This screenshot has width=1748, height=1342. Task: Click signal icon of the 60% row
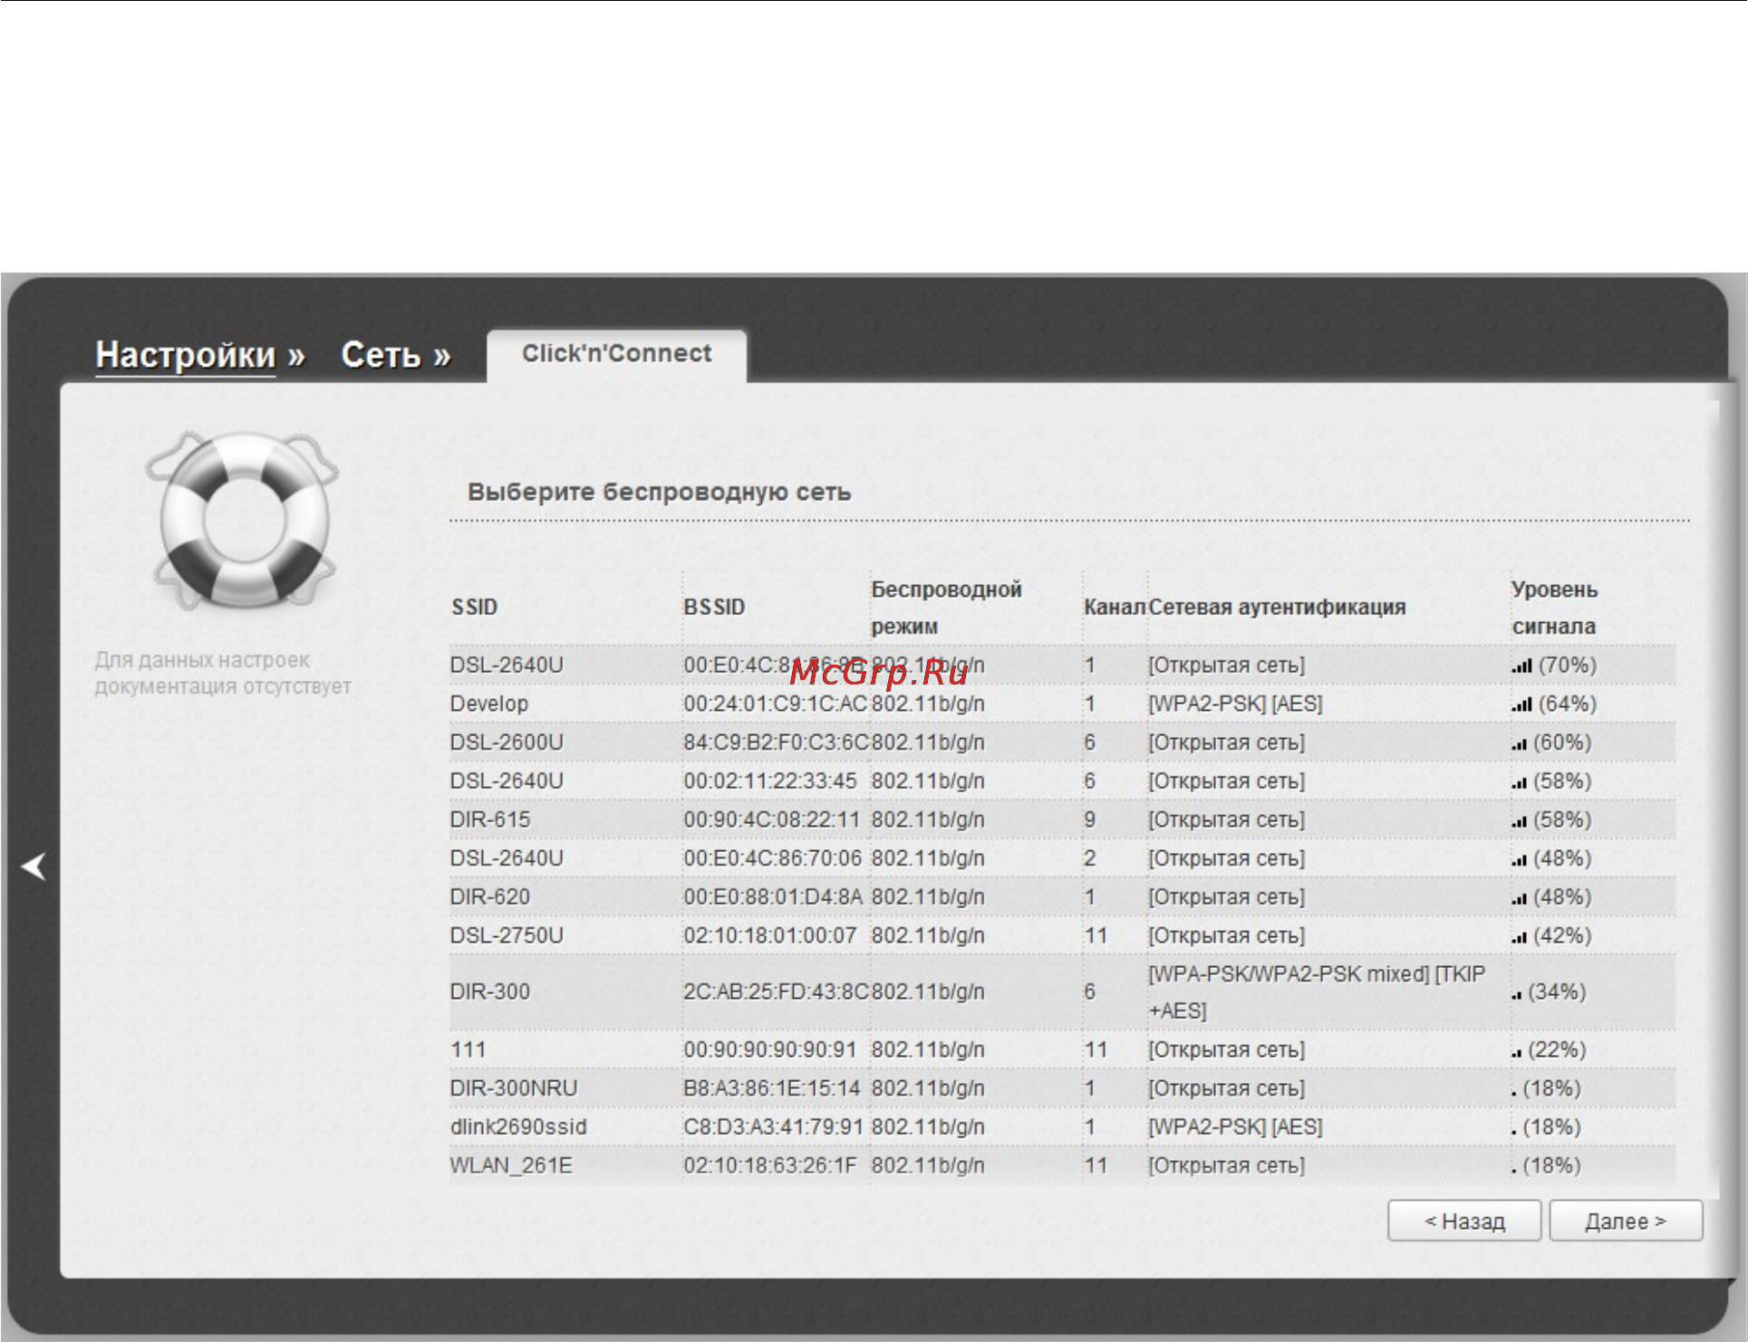pyautogui.click(x=1520, y=744)
